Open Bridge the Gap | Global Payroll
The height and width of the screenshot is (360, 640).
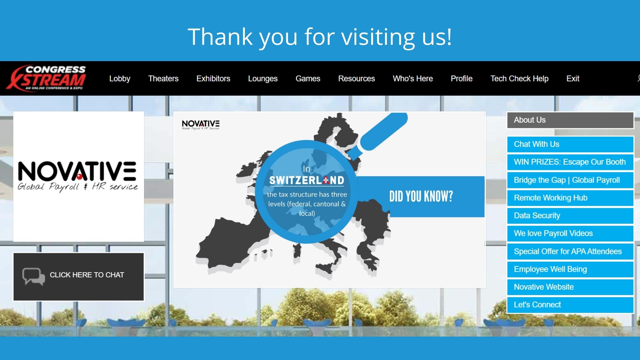[x=570, y=180]
